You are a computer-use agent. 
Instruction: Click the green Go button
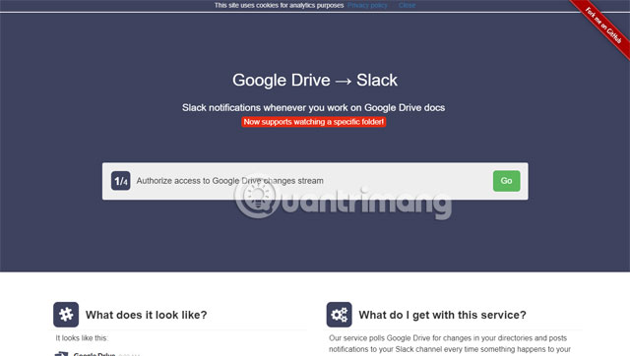[x=506, y=181]
